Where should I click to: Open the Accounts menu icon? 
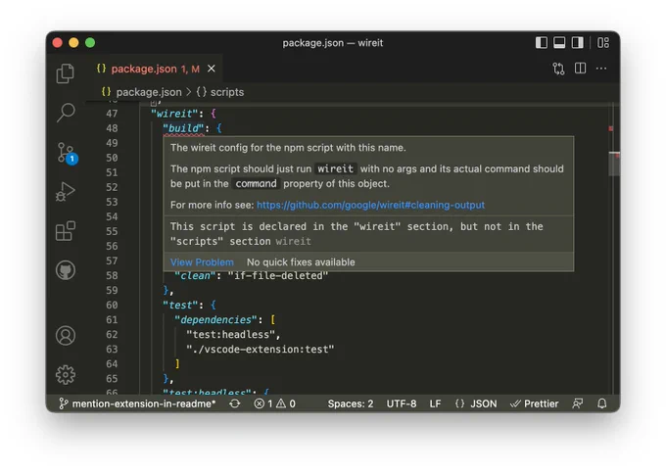coord(66,336)
